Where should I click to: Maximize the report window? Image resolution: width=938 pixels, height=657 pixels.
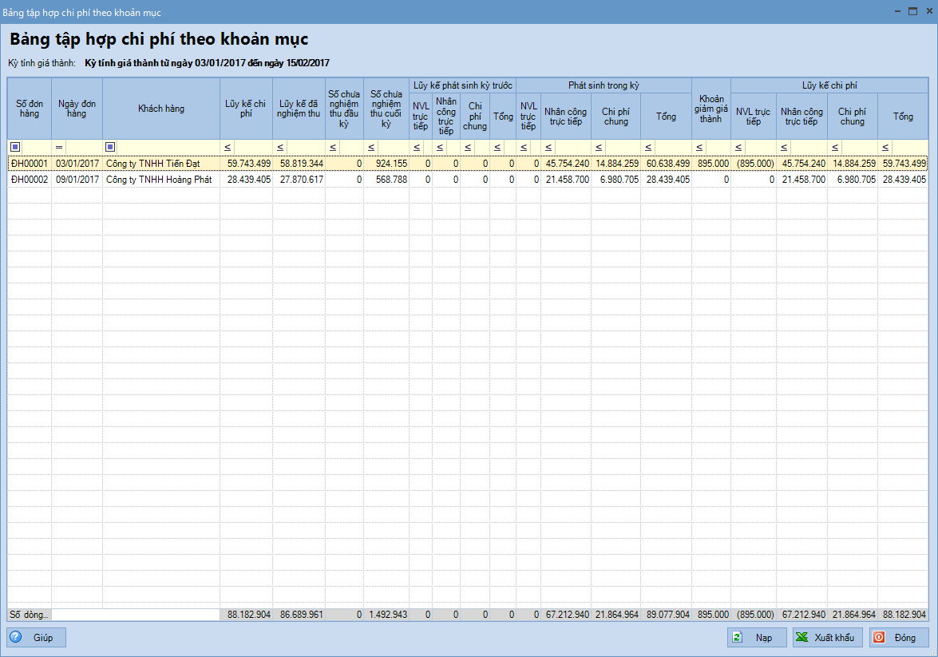[x=912, y=12]
